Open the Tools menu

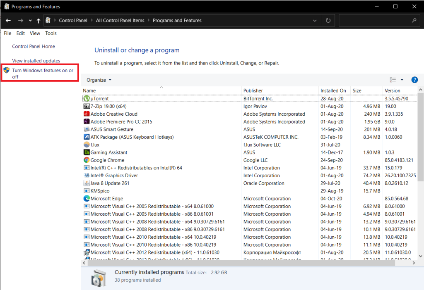point(51,33)
